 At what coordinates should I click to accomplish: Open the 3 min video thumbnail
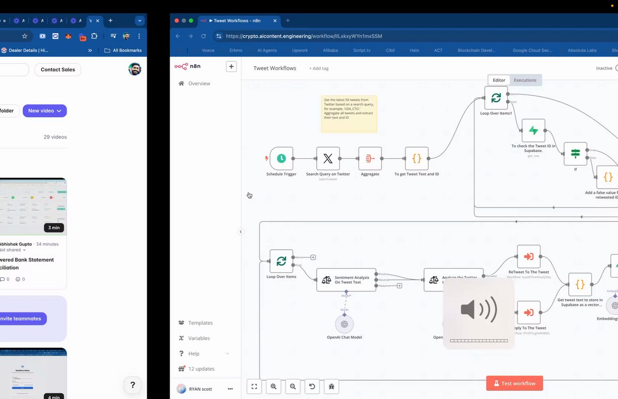click(33, 206)
